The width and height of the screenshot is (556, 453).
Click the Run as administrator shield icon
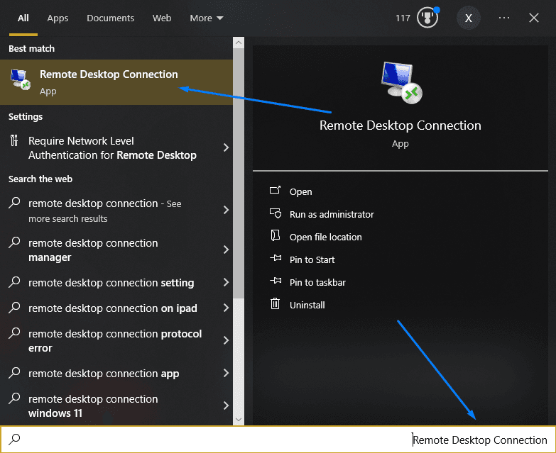276,213
